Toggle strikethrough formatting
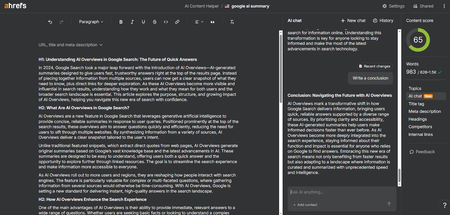Viewport: 450px width, 215px height. click(x=155, y=22)
